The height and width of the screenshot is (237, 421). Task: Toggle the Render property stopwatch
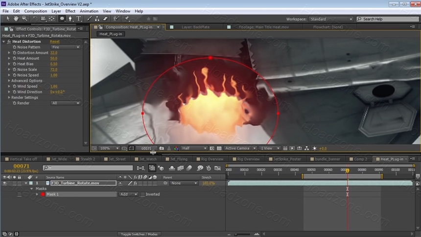[15, 103]
